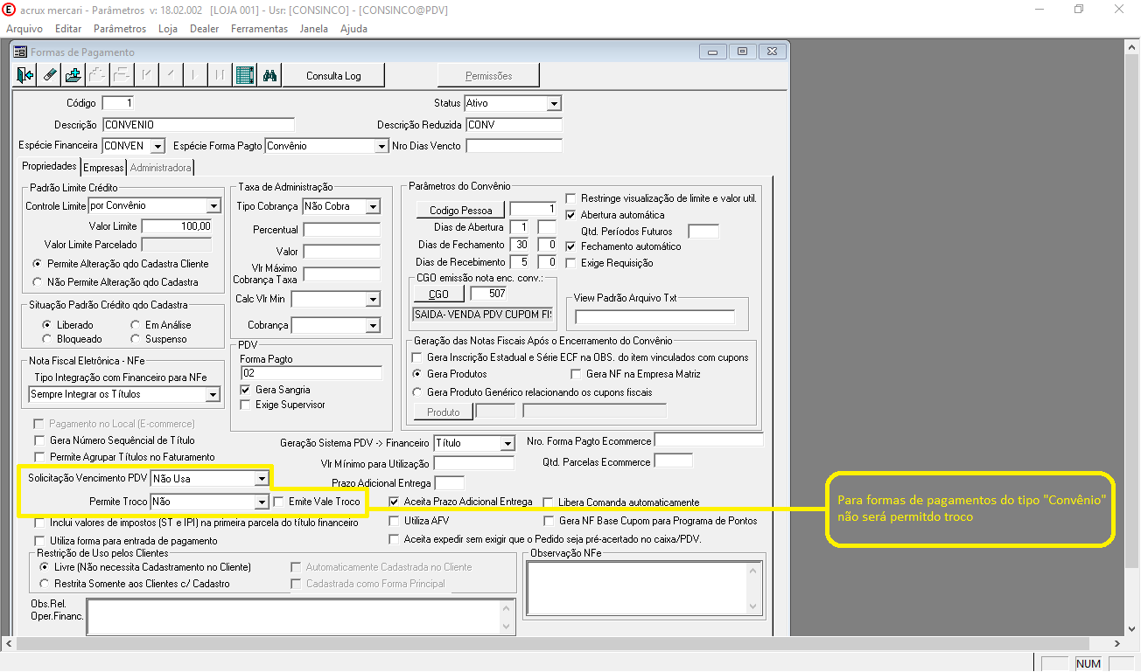Open the Permite Troco dropdown

(x=261, y=502)
